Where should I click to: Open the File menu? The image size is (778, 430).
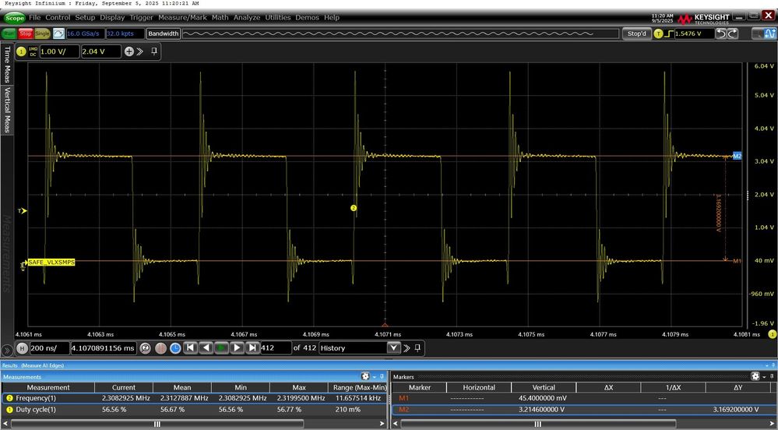pyautogui.click(x=35, y=17)
